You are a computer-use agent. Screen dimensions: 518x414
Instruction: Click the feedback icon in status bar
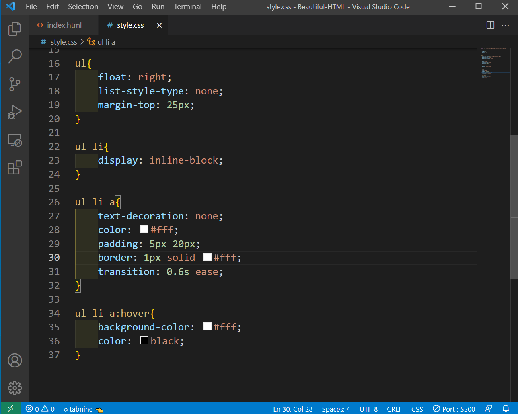point(489,409)
